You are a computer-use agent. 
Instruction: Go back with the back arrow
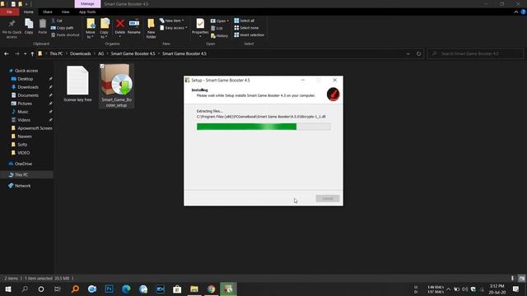[7, 53]
